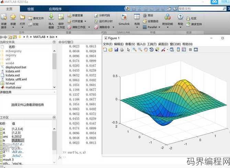The image size is (230, 168).
Task: Open the View 查看(V) menu in Figure 1
Action: [130, 44]
